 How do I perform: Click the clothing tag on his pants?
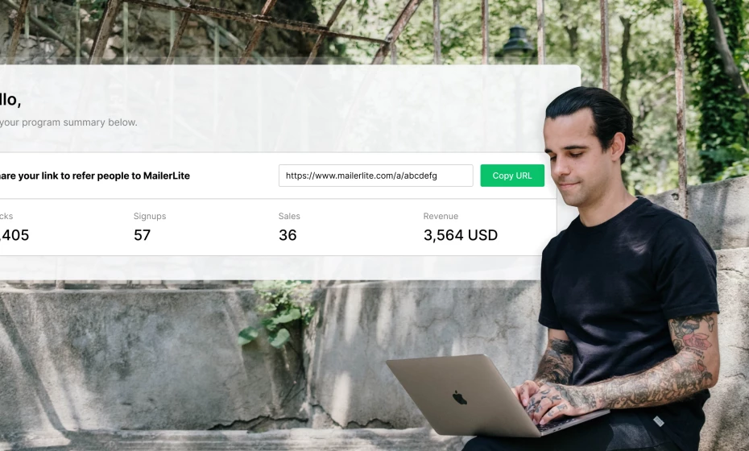659,421
